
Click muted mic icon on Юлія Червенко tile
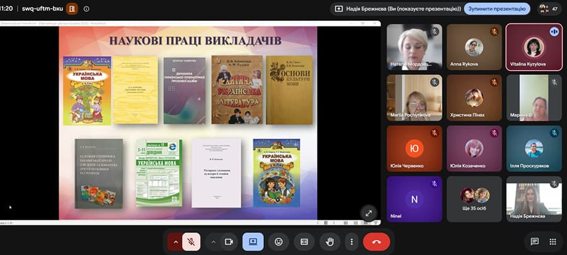pos(435,133)
